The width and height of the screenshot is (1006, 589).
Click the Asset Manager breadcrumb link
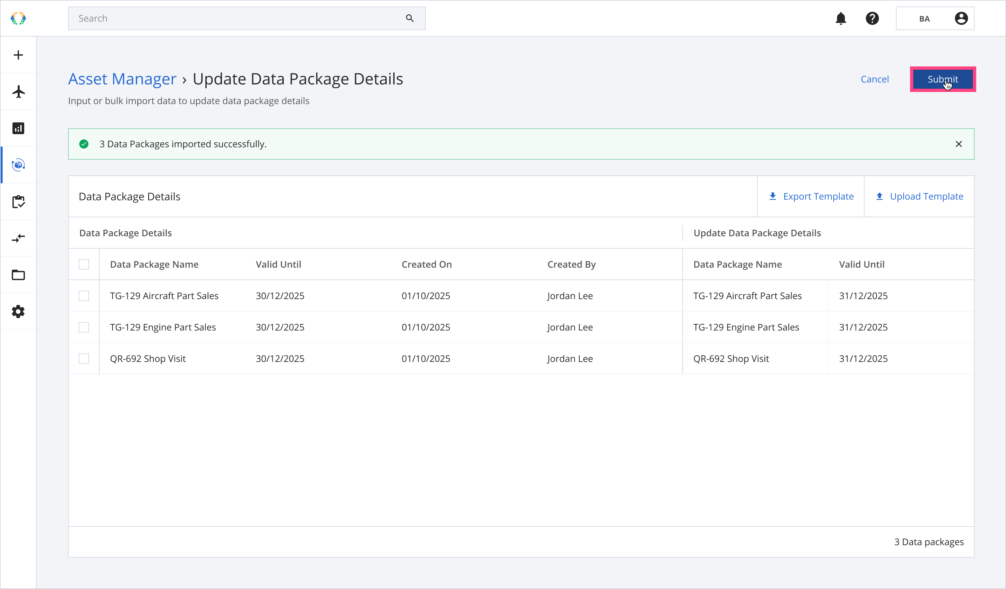(x=122, y=79)
